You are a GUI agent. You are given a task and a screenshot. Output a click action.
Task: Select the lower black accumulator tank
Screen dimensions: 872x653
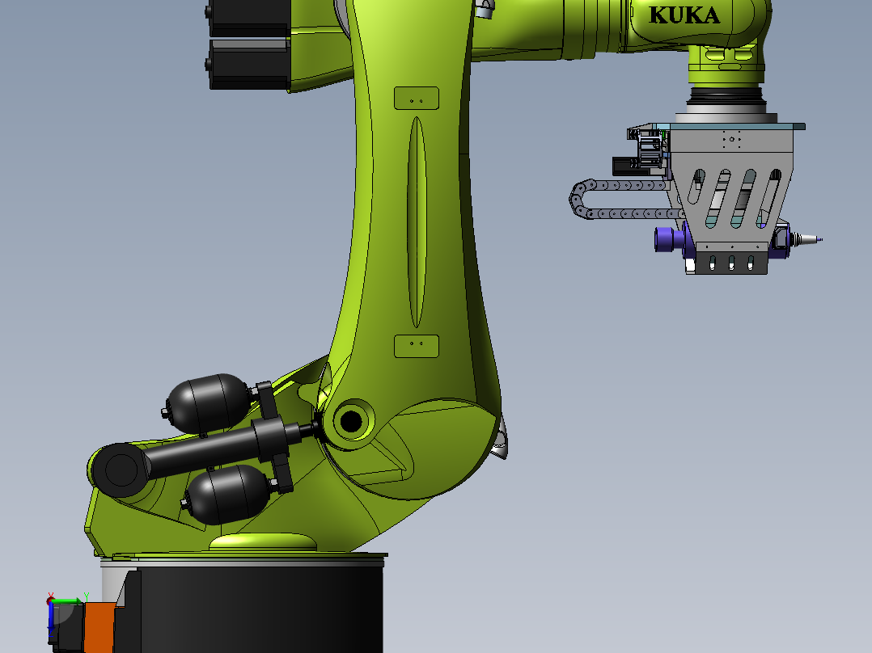coord(229,494)
